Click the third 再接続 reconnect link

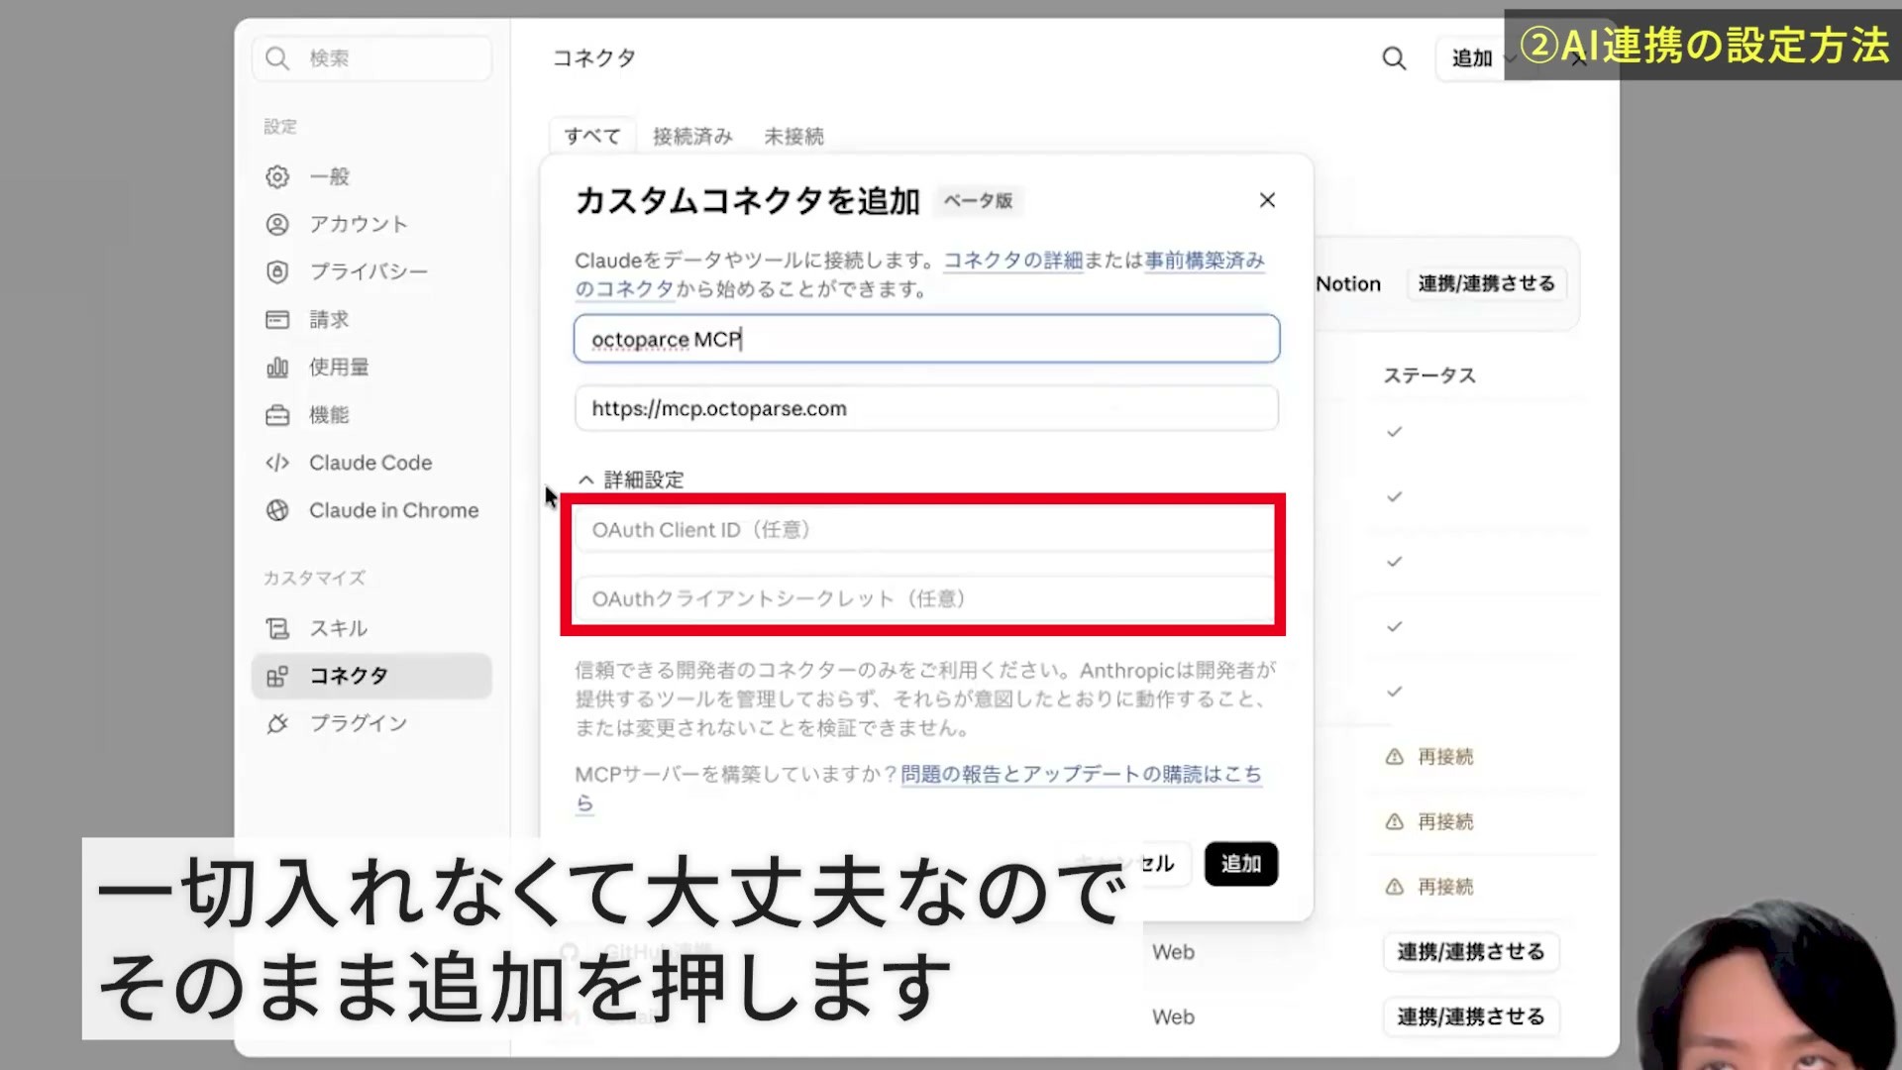point(1445,887)
